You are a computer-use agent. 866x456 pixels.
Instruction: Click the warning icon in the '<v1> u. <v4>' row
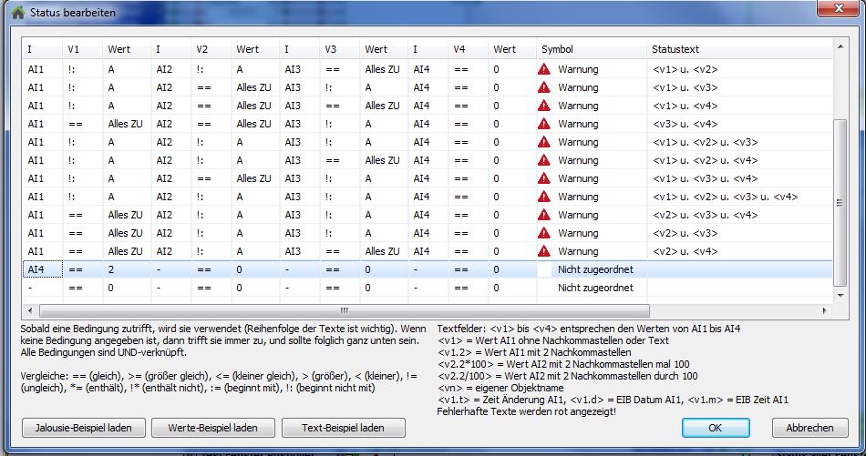point(544,106)
